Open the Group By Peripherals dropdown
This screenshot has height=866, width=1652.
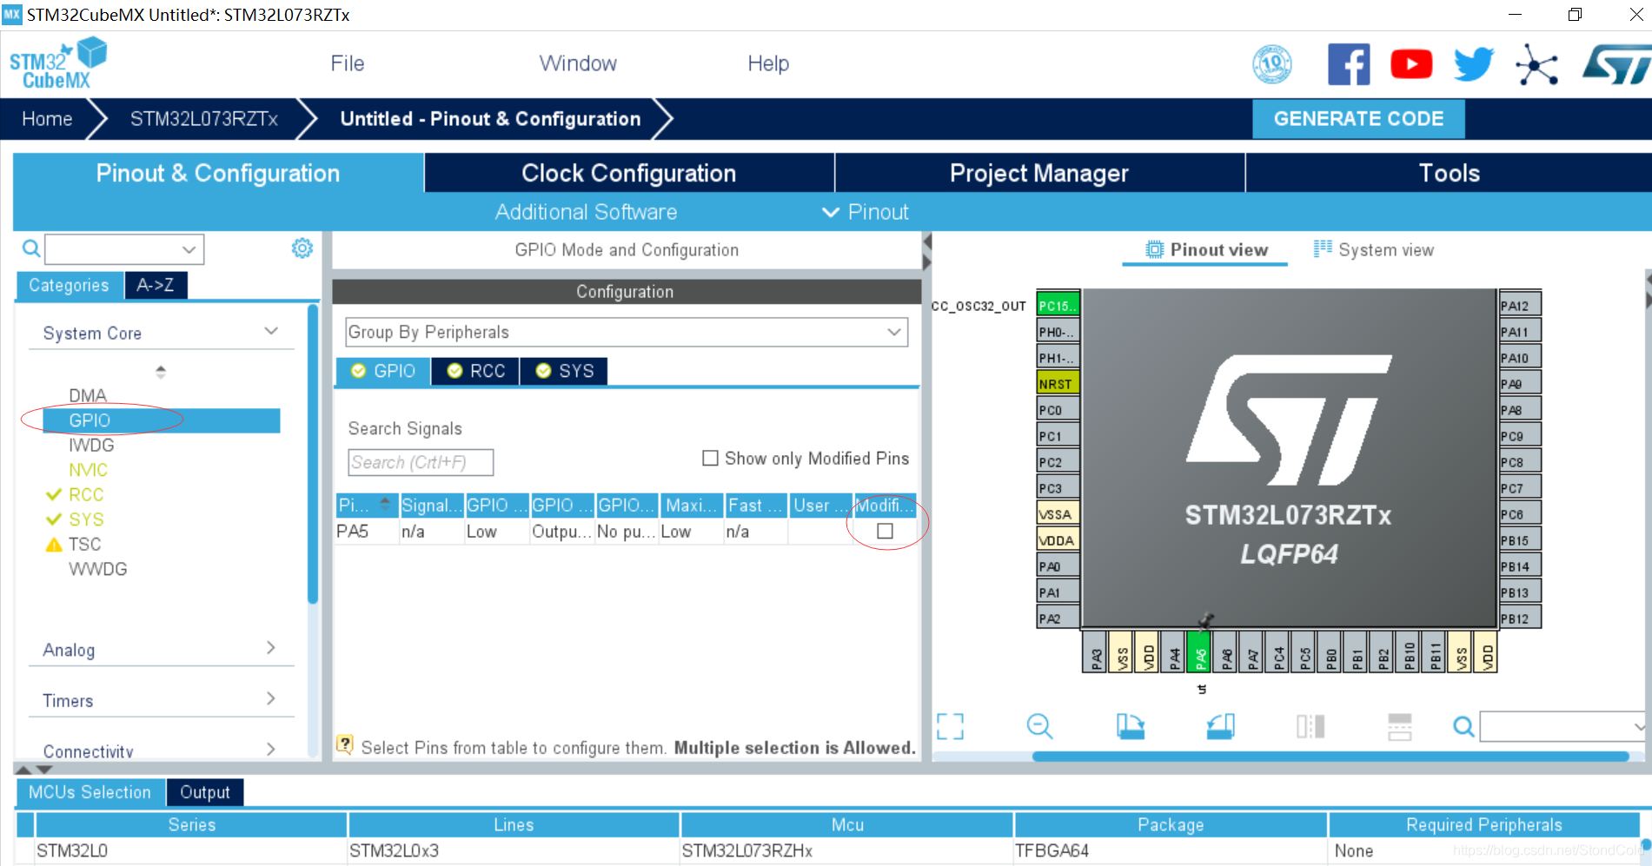click(x=627, y=332)
